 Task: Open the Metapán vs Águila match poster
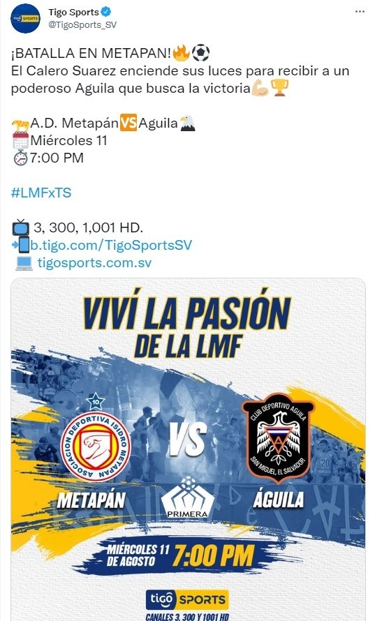pyautogui.click(x=188, y=449)
